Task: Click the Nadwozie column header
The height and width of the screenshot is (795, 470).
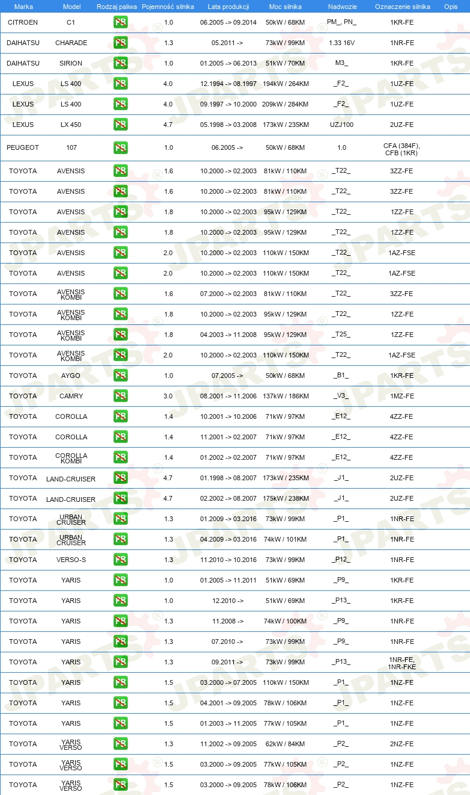Action: (342, 6)
